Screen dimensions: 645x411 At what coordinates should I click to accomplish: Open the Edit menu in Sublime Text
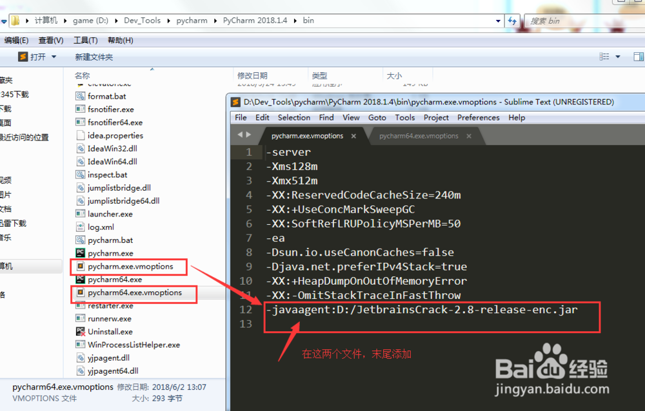(262, 117)
